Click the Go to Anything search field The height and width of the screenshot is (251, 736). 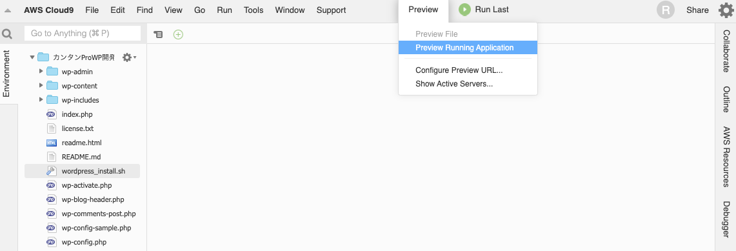point(83,34)
